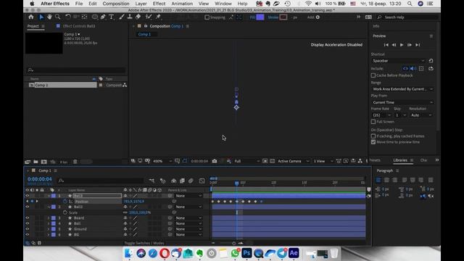The width and height of the screenshot is (464, 261).
Task: Select the Hand tool
Action: click(x=49, y=17)
